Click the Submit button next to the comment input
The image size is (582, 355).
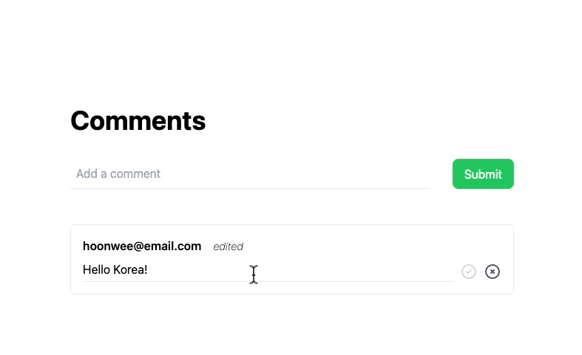click(x=483, y=174)
